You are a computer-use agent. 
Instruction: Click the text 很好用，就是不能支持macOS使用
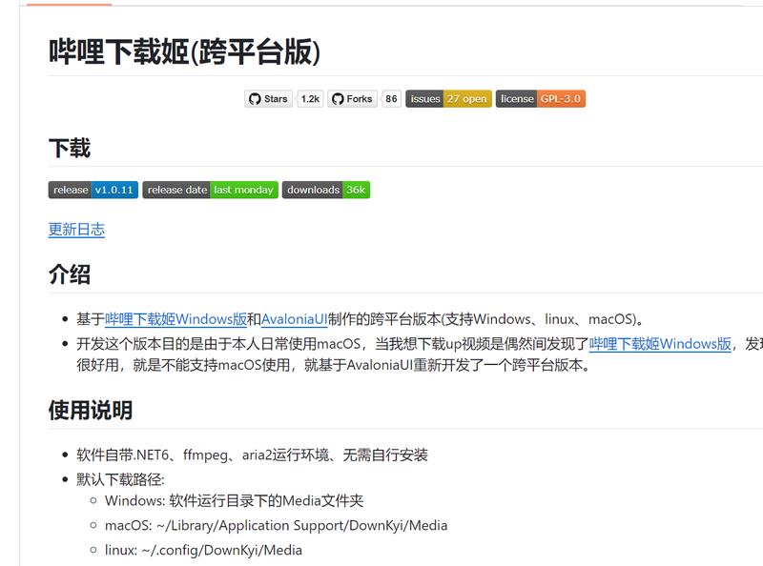point(183,365)
